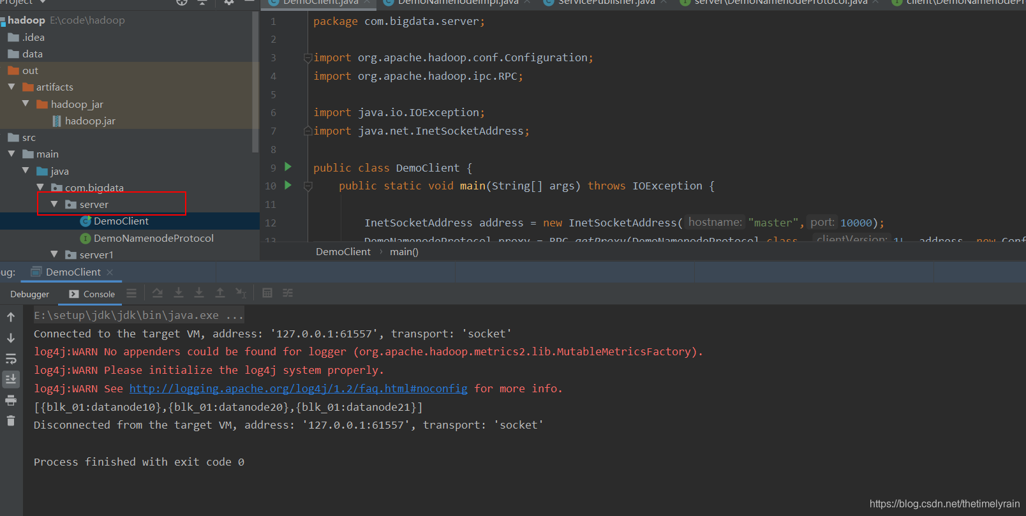Click the DemoClient class icon in tree
The image size is (1026, 516).
pyautogui.click(x=85, y=221)
